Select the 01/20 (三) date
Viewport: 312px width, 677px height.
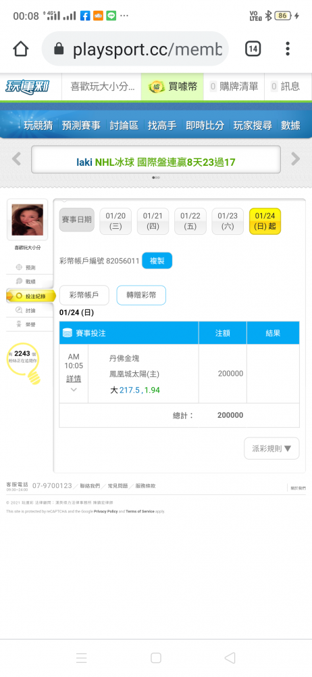(115, 221)
